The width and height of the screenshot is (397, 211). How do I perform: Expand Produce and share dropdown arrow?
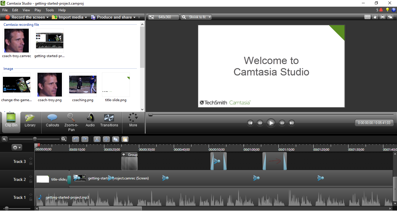[x=135, y=17]
